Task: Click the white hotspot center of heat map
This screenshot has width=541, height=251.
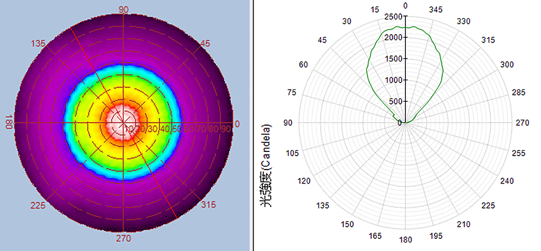Action: coord(124,122)
